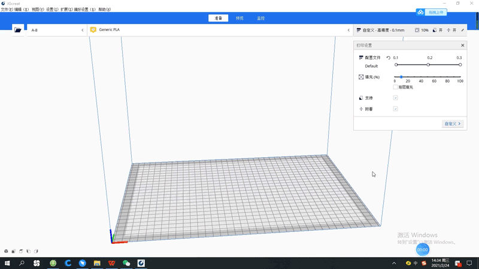The width and height of the screenshot is (479, 269).
Task: Toggle the 支持 support checkbox
Action: click(395, 98)
